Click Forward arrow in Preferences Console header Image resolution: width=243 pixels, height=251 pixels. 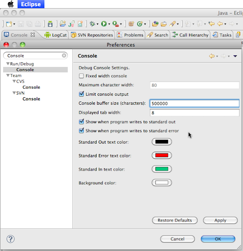[x=223, y=56]
